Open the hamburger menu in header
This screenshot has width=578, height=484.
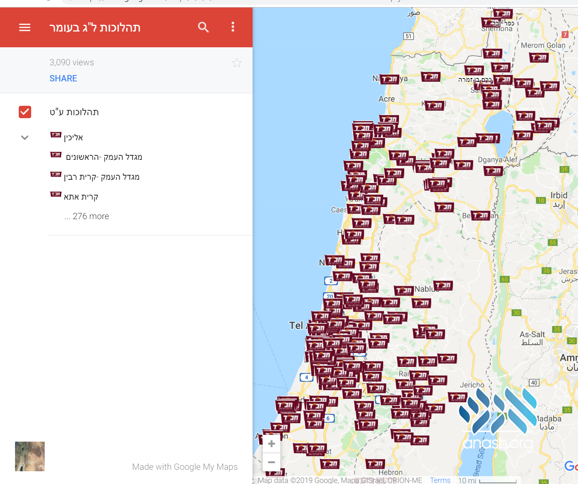pos(25,27)
